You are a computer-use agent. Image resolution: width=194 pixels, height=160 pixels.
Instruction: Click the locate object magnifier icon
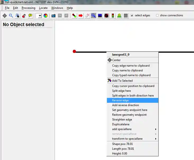(11, 16)
